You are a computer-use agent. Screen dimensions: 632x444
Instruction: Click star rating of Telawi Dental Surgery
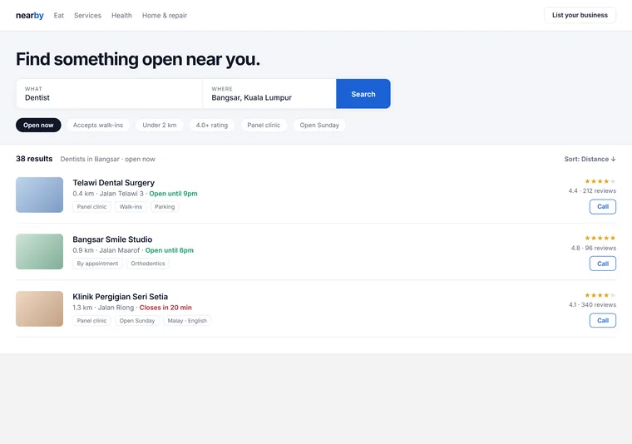click(x=600, y=181)
